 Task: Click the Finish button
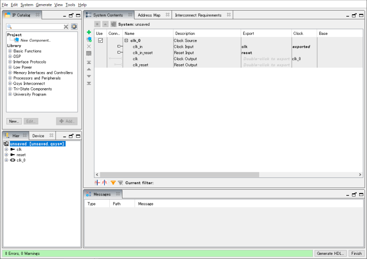(356, 253)
